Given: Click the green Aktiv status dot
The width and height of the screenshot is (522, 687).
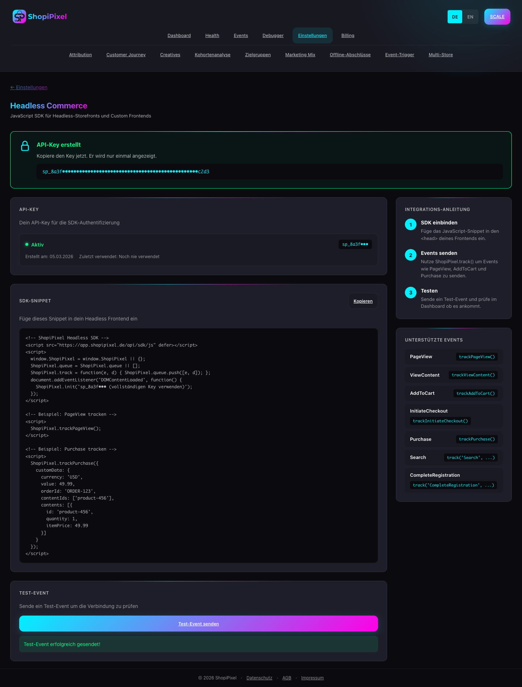Looking at the screenshot, I should click(27, 244).
